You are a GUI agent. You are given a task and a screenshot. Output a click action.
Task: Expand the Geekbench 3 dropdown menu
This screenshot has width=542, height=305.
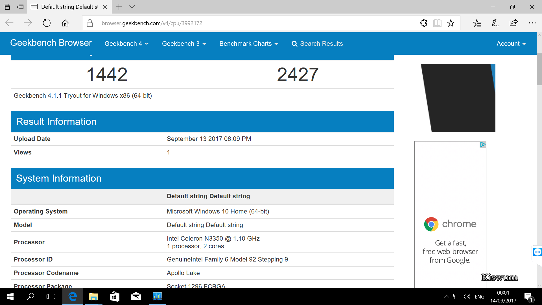pos(184,43)
